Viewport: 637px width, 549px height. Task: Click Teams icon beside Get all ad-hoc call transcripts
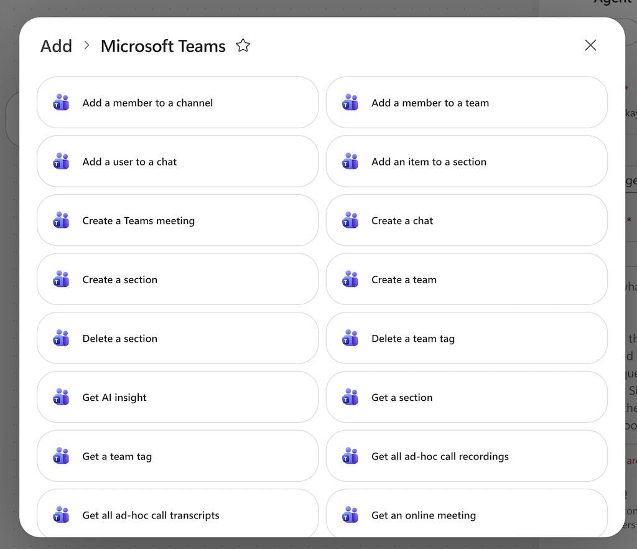pyautogui.click(x=62, y=515)
